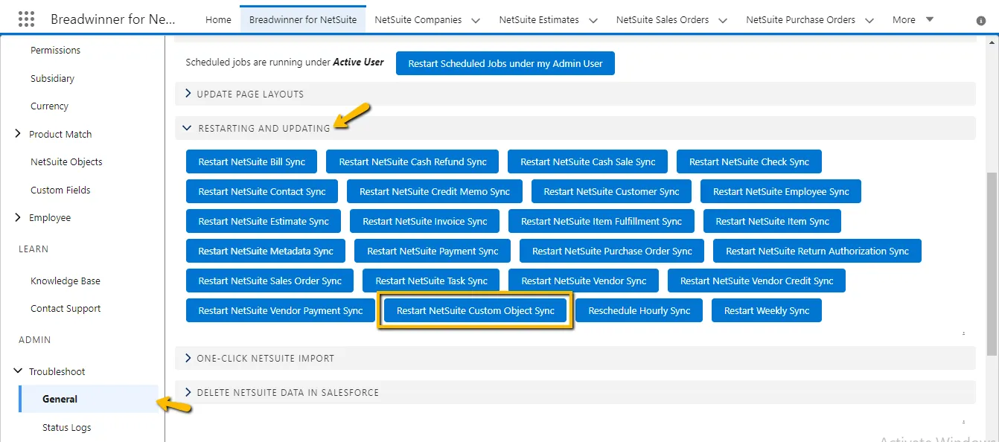Expand the Delete NetSuite Data in Salesforce section

pos(575,392)
